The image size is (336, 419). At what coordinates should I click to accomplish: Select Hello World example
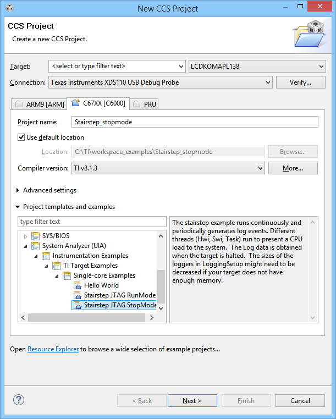coord(101,285)
